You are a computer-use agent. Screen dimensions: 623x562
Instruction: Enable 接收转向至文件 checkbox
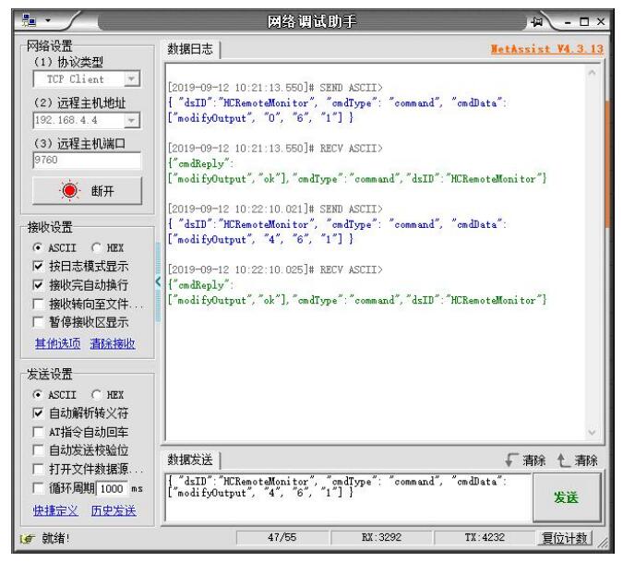click(x=38, y=304)
